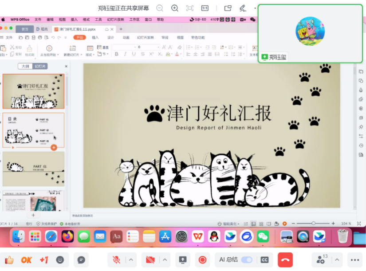Screen dimensions: 366x271
Task: Enable closed captions with the CC icon
Action: pyautogui.click(x=265, y=260)
